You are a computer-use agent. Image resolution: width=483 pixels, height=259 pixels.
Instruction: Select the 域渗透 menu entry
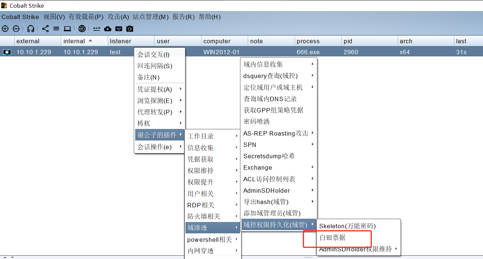click(x=213, y=228)
